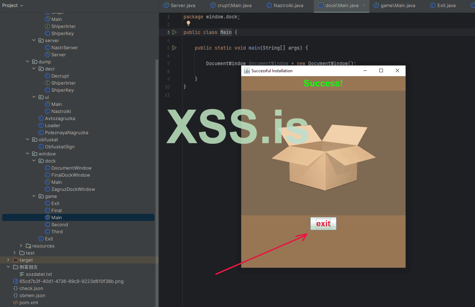Open the Project view dropdown
This screenshot has width=475, height=307.
(x=13, y=5)
